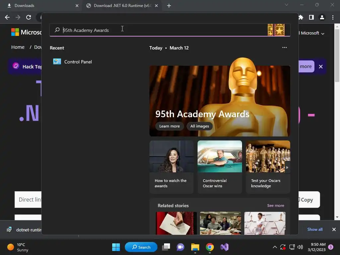The width and height of the screenshot is (340, 255).
Task: Open network icon in system tray
Action: [292, 247]
